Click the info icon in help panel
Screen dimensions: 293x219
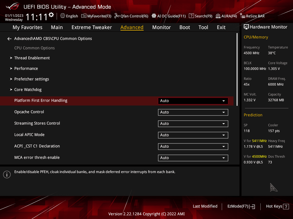point(7,175)
